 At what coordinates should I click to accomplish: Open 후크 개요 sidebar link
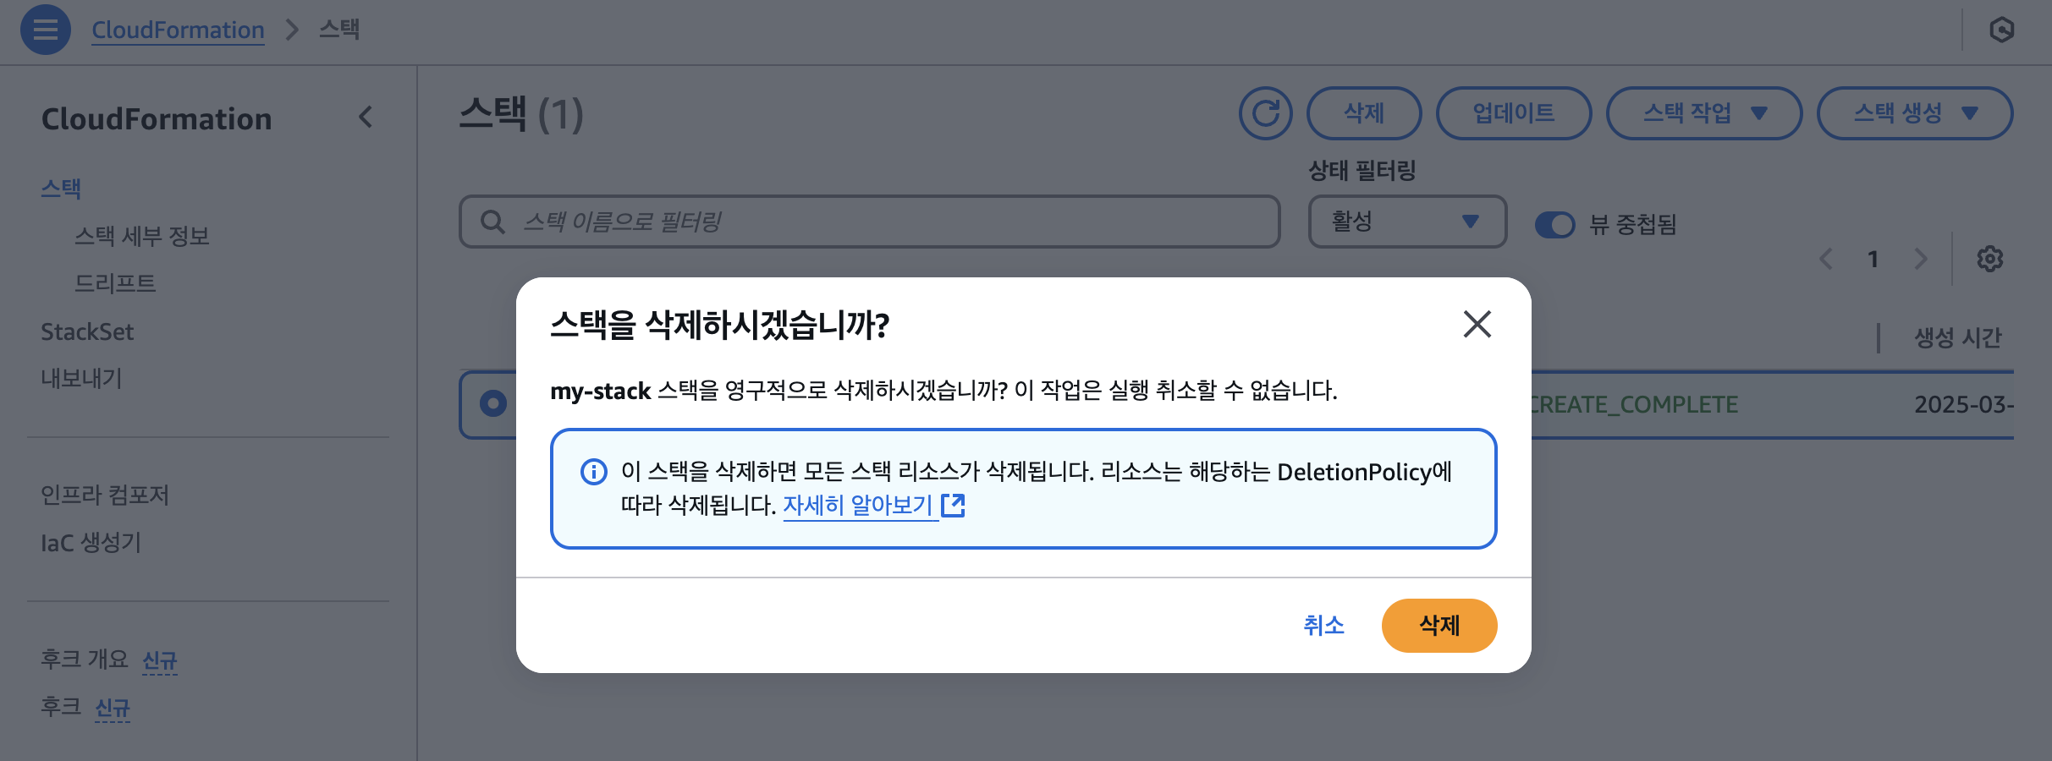[85, 659]
